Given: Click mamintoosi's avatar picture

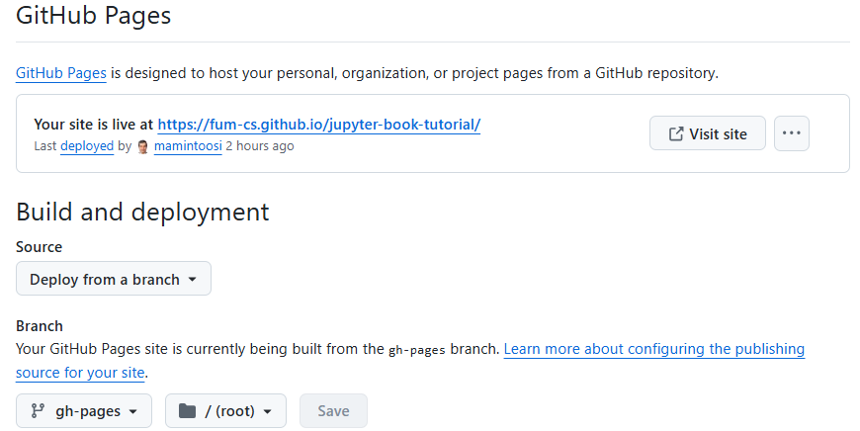Looking at the screenshot, I should (143, 146).
